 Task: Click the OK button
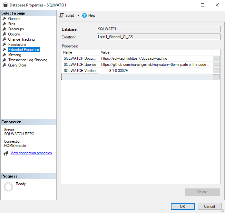[x=182, y=207]
